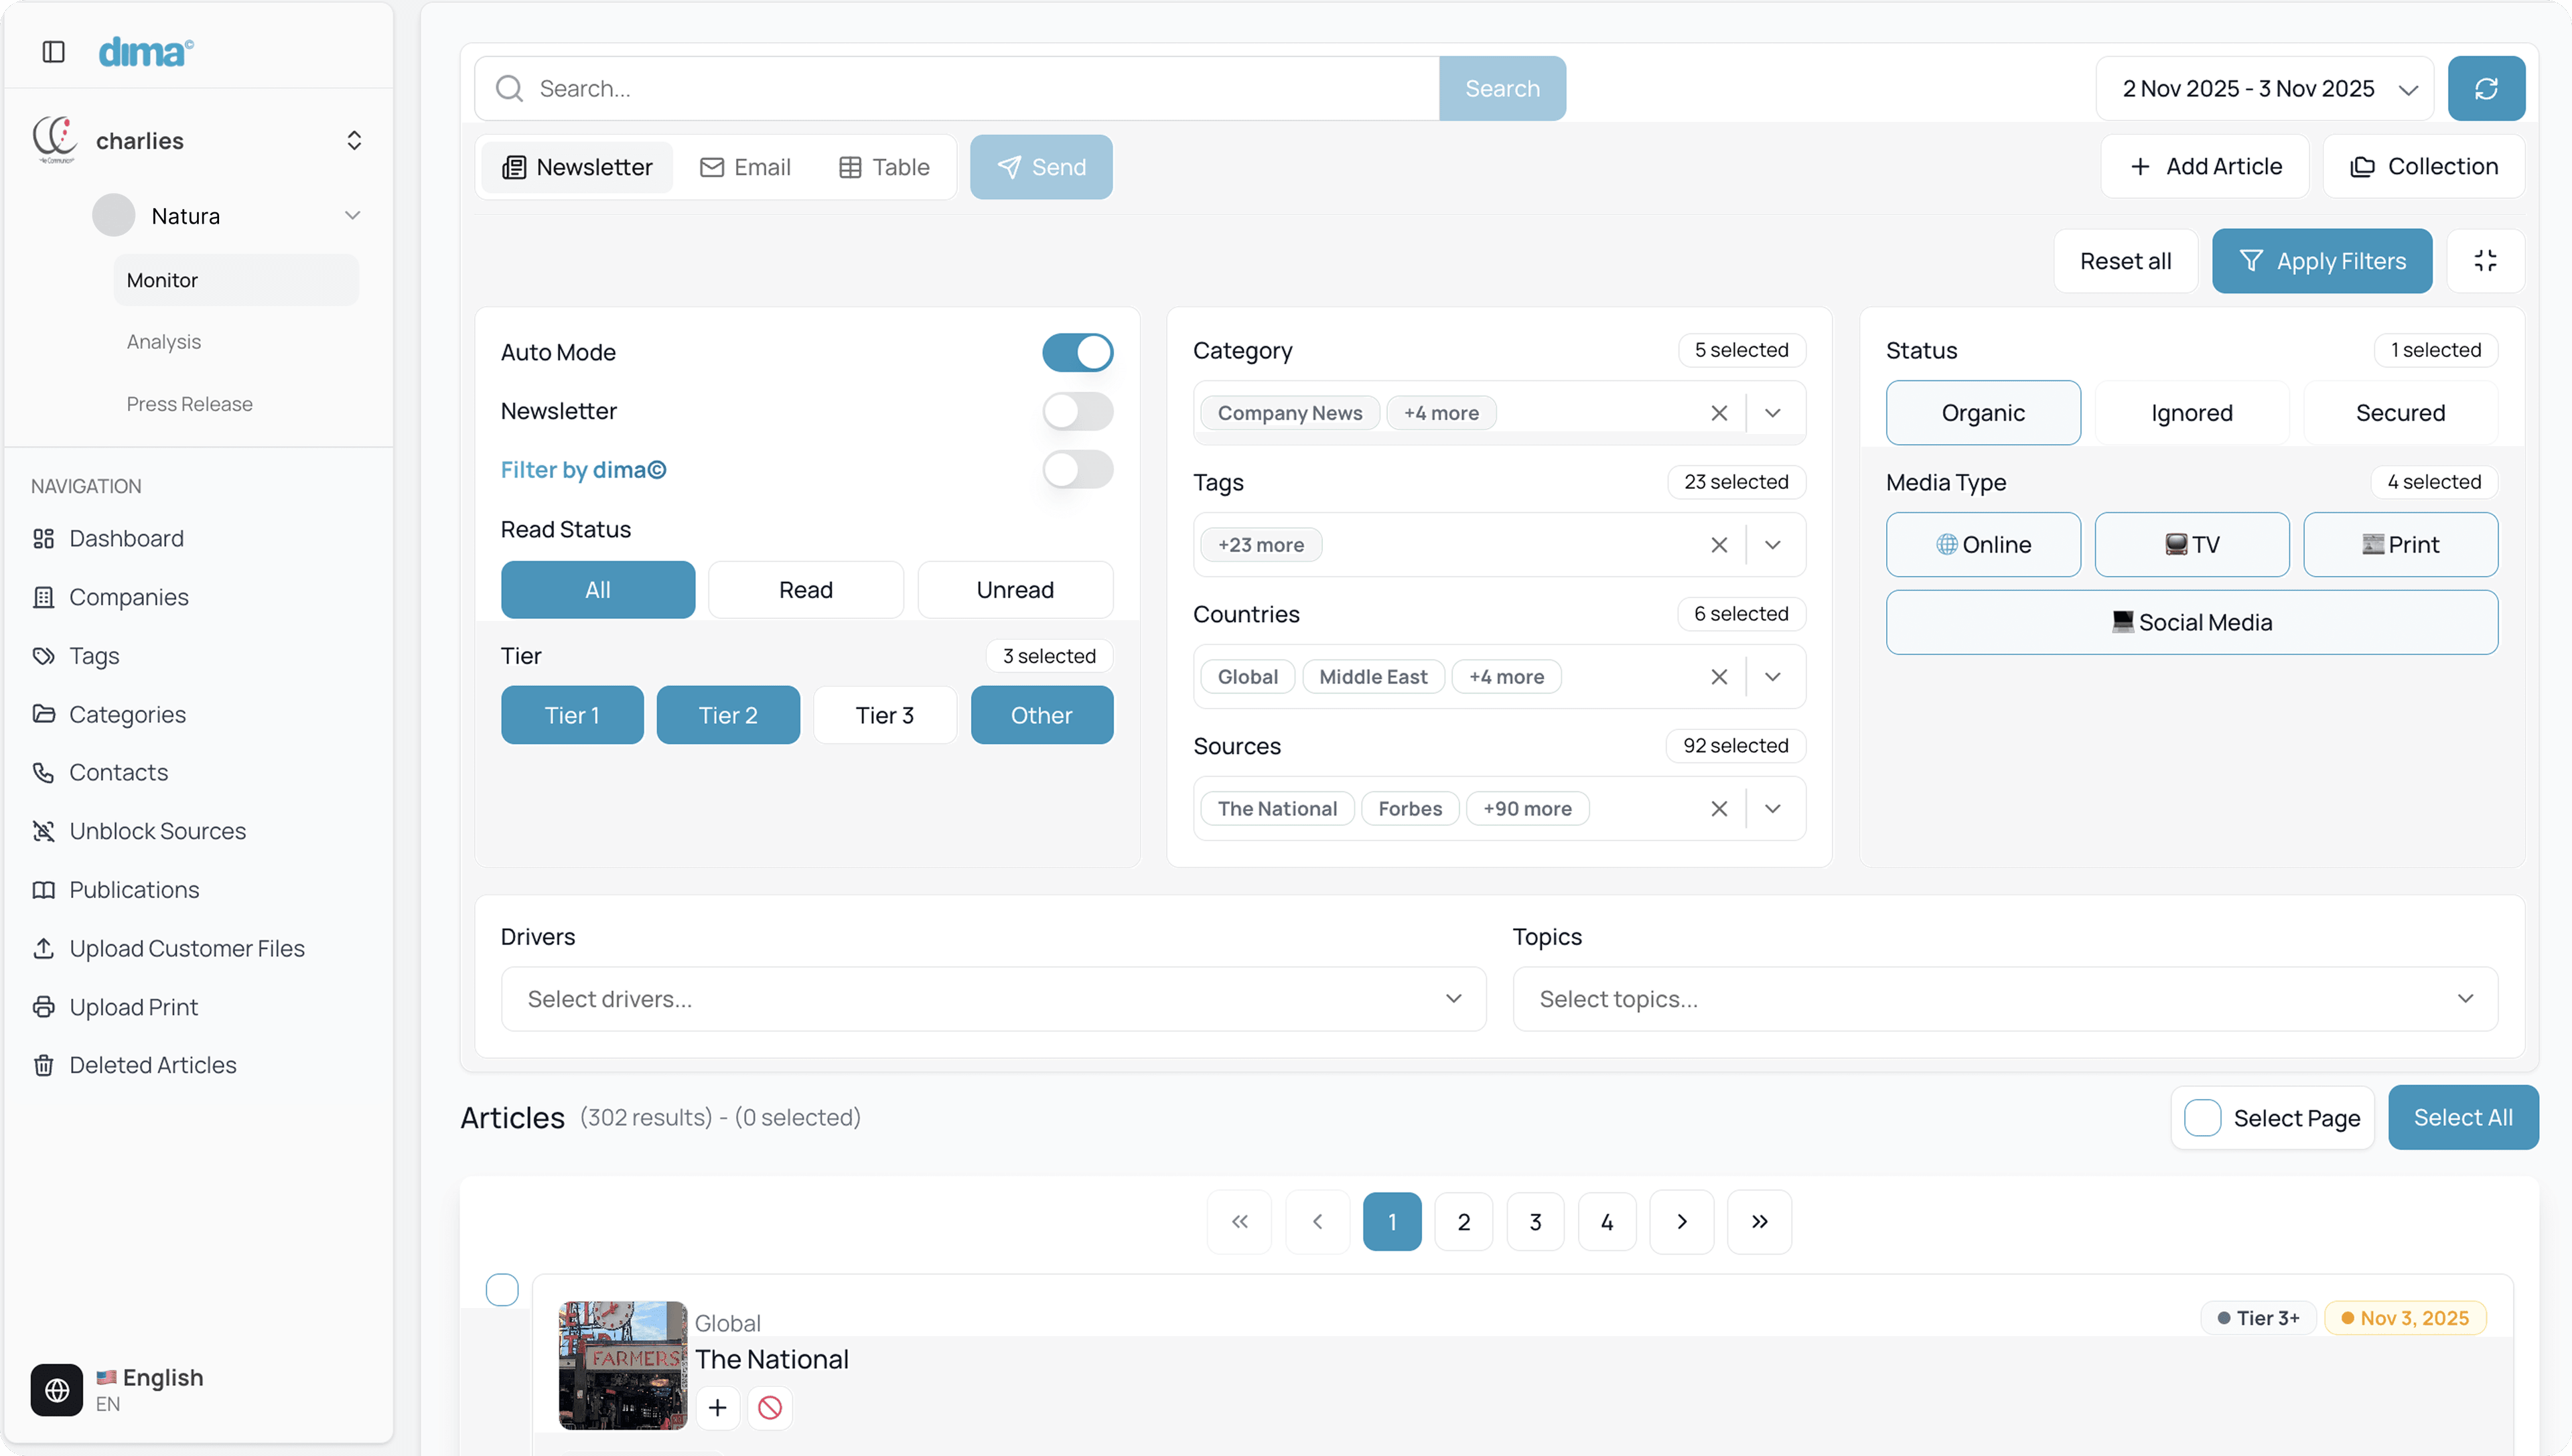Go to the last page of results
This screenshot has height=1456, width=2572.
point(1759,1221)
